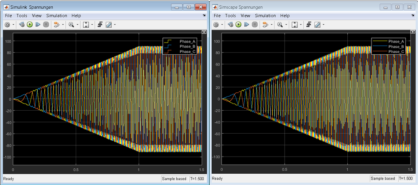Expand measurements dropdown in Simscape Spannungen toolbar

click(323, 25)
